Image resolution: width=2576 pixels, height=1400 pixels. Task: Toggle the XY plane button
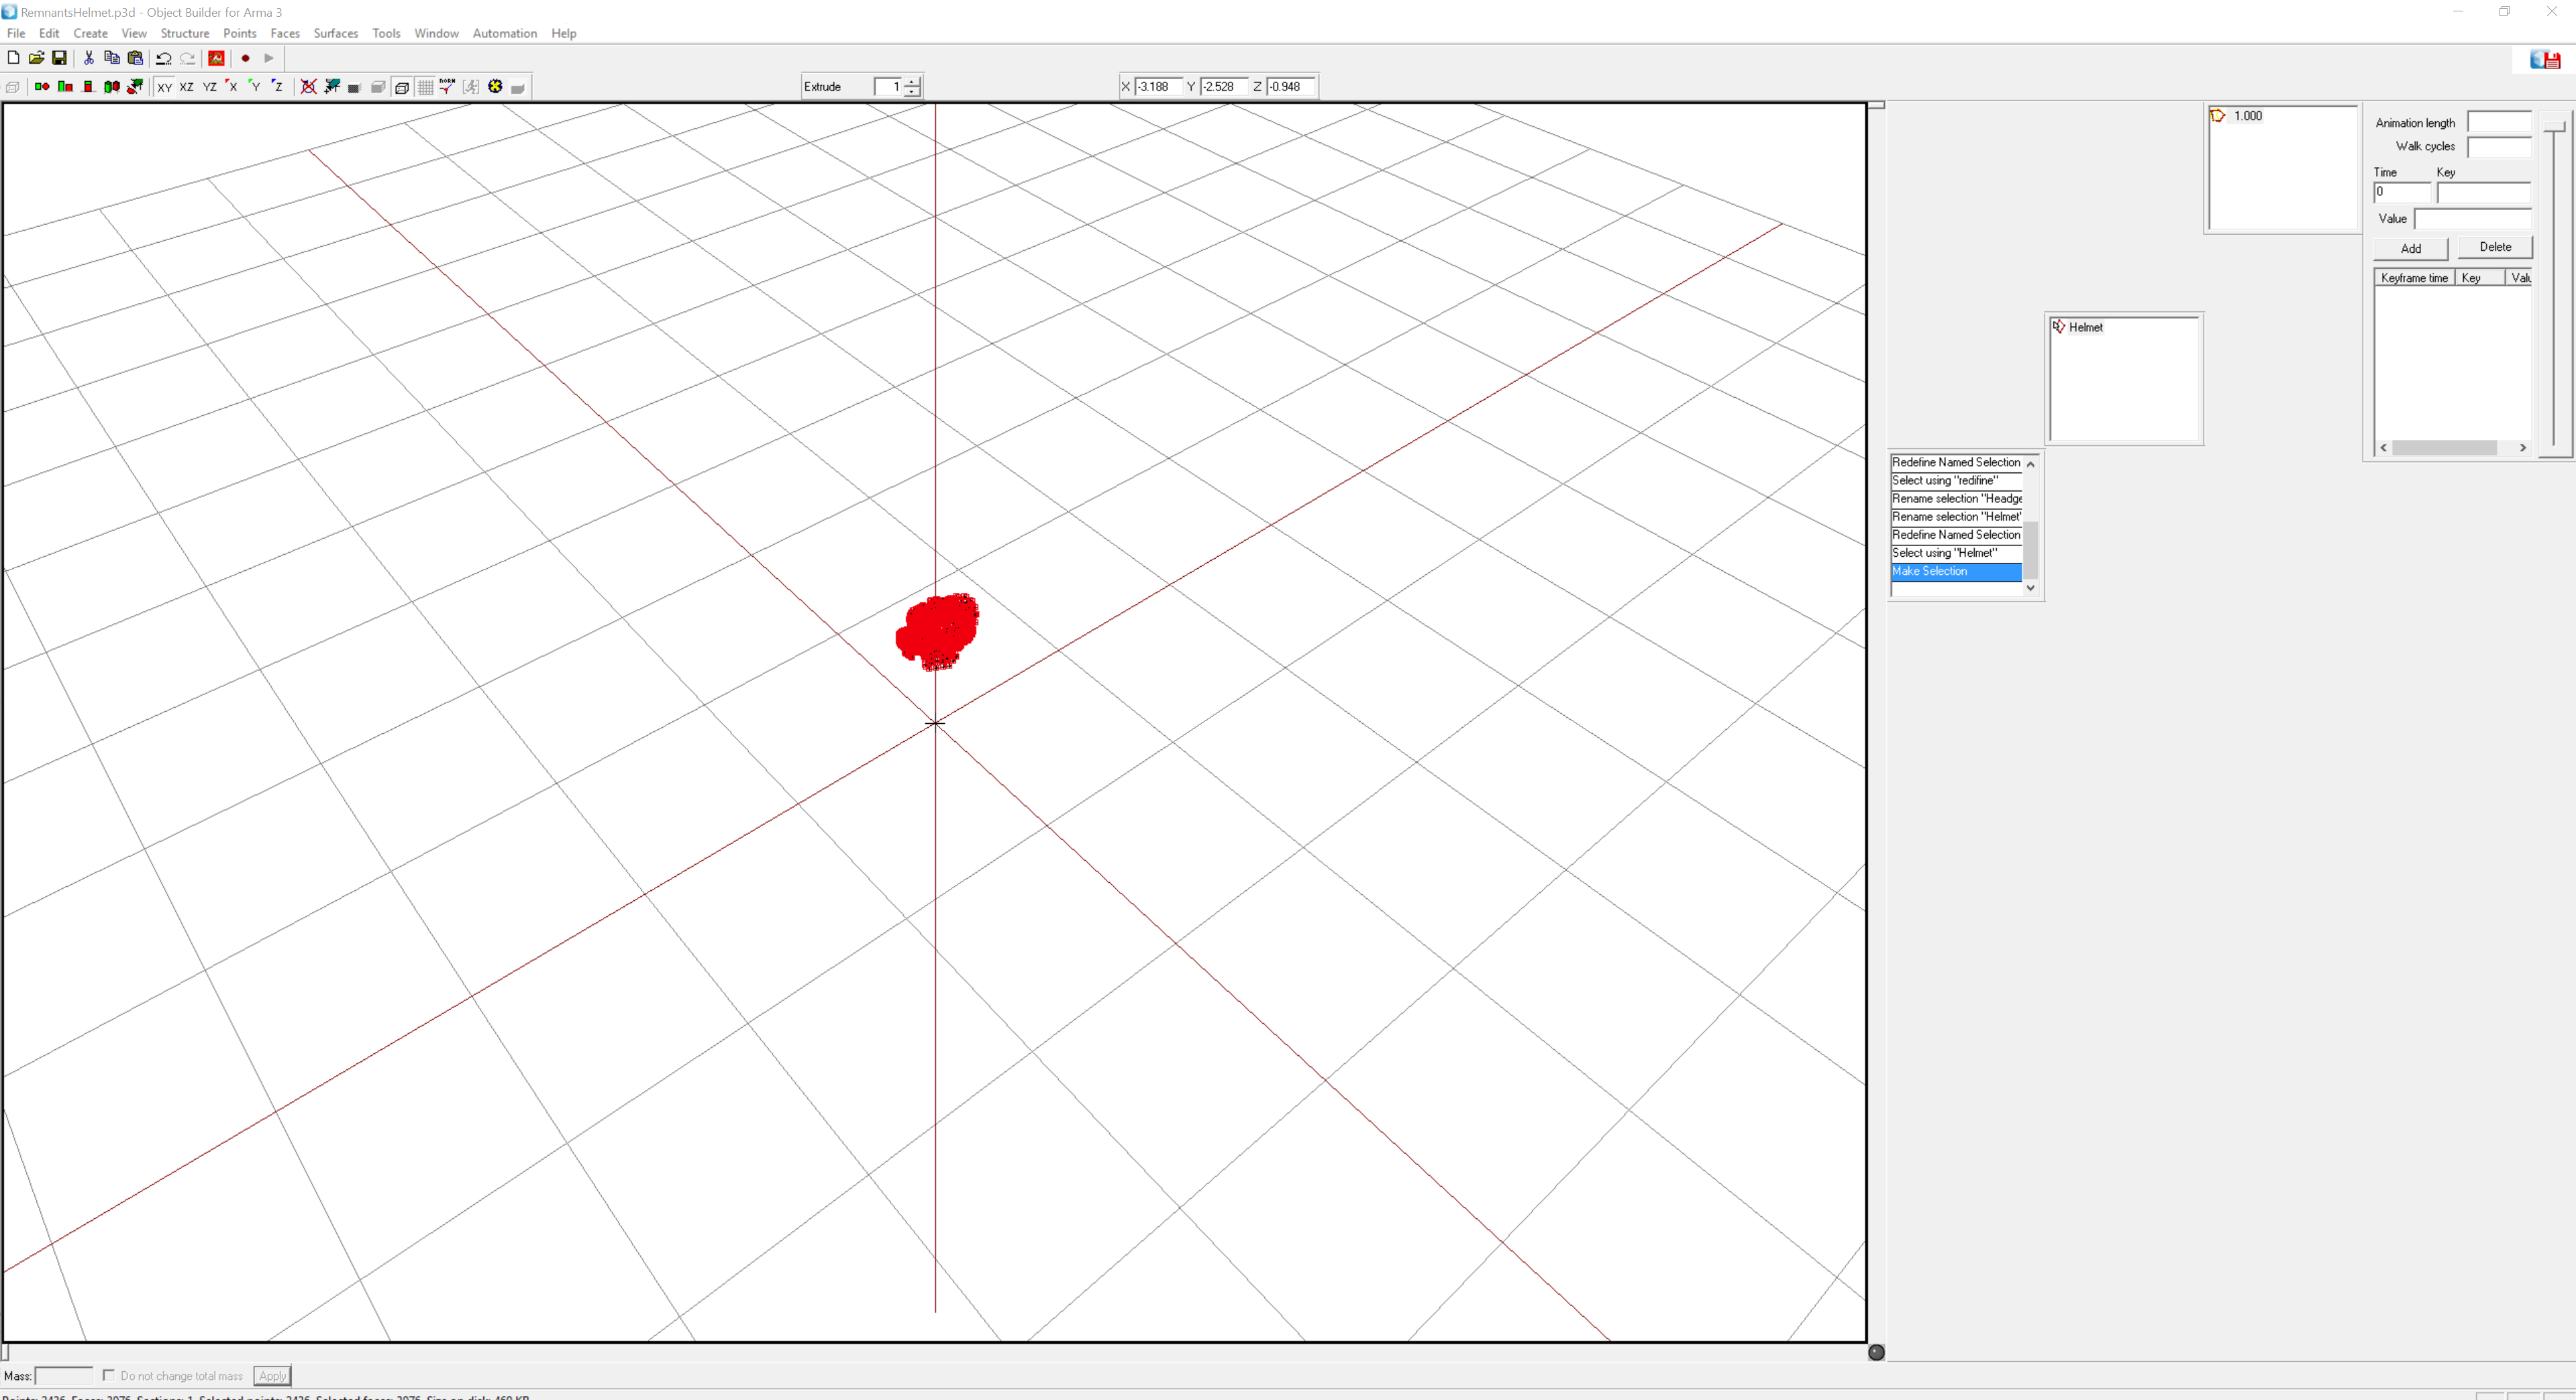(165, 87)
